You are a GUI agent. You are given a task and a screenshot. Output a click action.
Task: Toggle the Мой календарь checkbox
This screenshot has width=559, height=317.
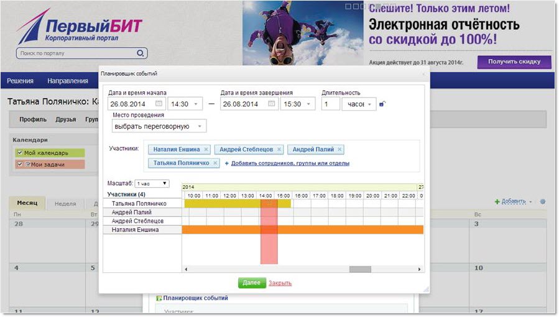tap(20, 152)
